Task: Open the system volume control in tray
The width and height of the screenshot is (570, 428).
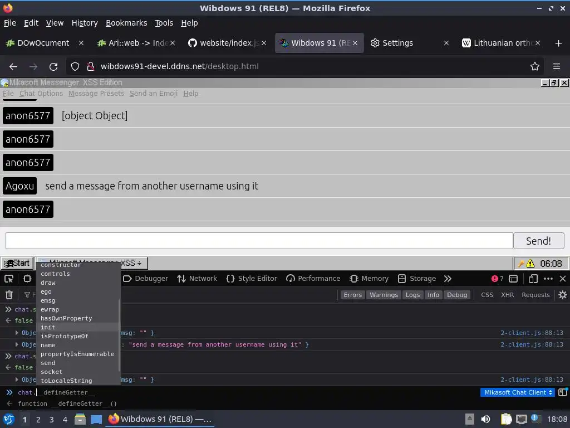Action: pos(485,419)
